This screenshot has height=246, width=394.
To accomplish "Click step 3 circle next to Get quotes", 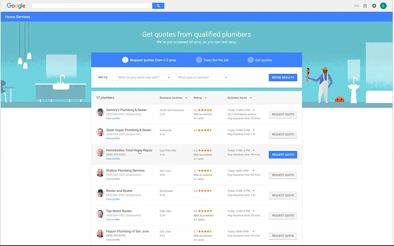I will [x=251, y=60].
